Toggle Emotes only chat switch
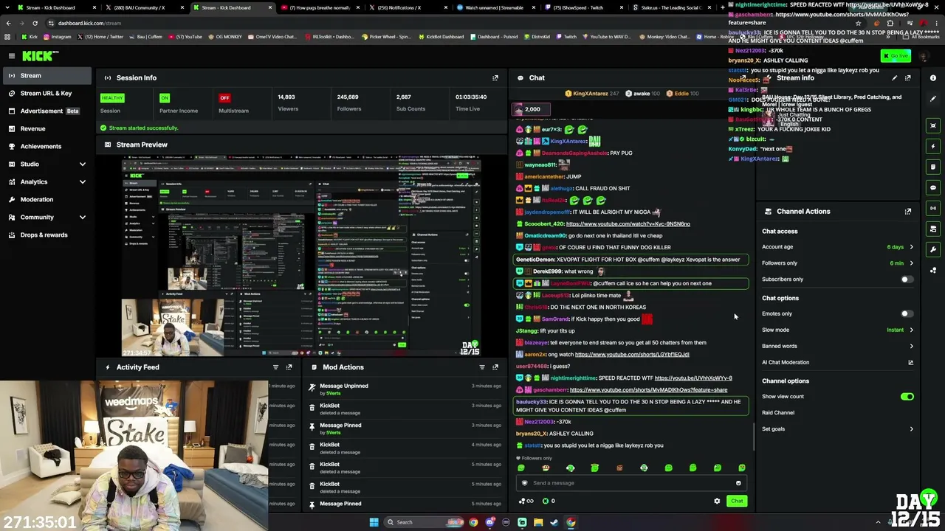945x531 pixels. coord(907,314)
